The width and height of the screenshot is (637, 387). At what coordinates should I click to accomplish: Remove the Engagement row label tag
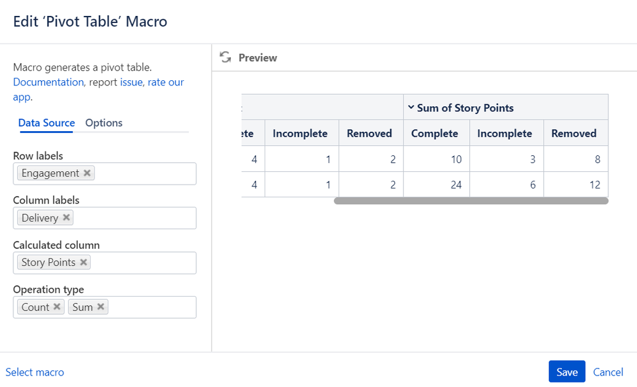[87, 173]
